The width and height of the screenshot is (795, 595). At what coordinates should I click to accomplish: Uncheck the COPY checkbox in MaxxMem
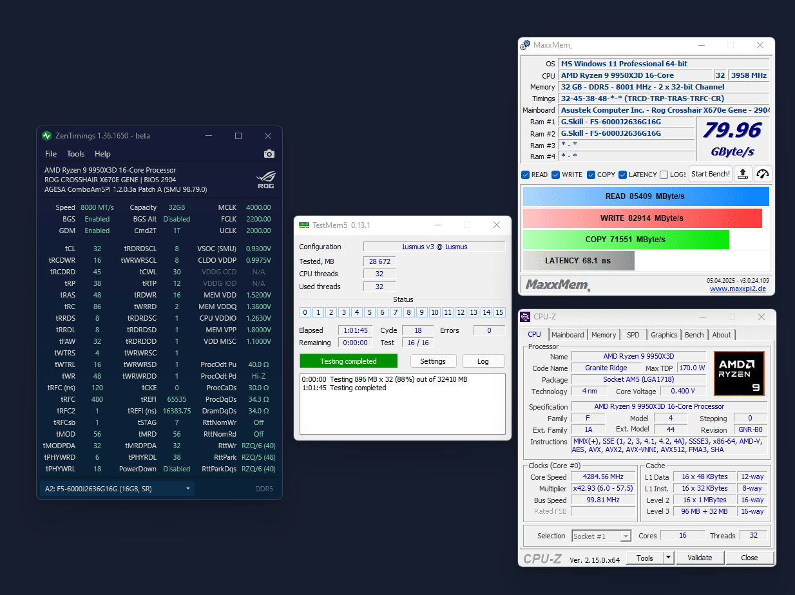[x=591, y=175]
